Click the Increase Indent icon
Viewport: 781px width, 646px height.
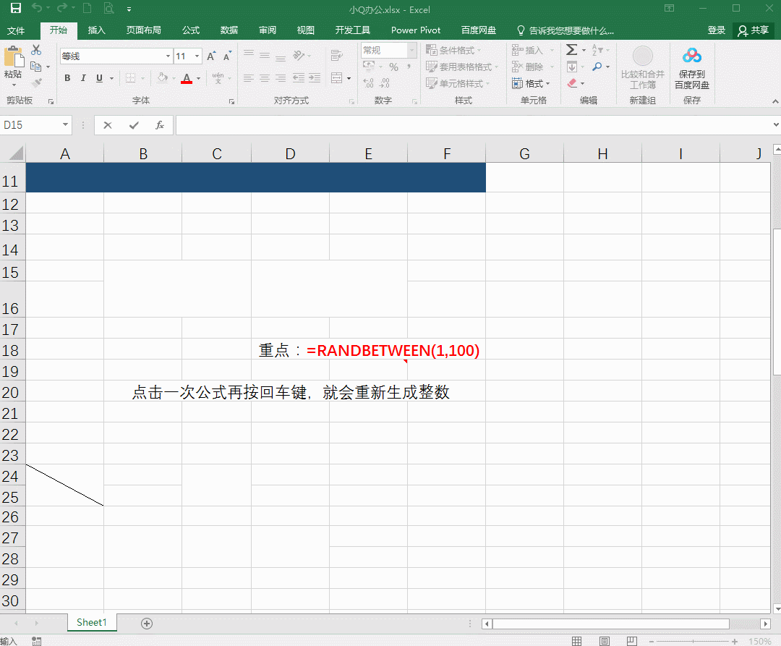(315, 77)
